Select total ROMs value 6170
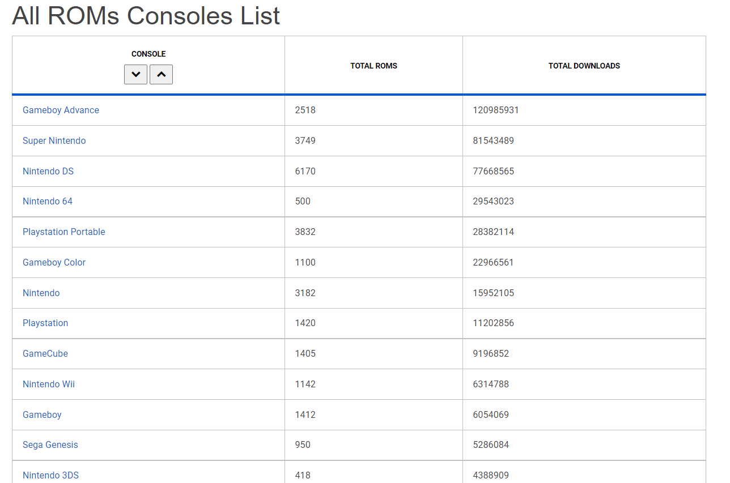The width and height of the screenshot is (730, 483). [305, 171]
